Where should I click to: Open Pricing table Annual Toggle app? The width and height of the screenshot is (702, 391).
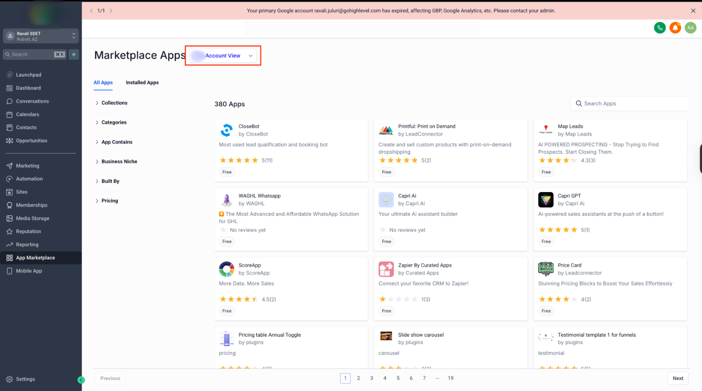270,335
